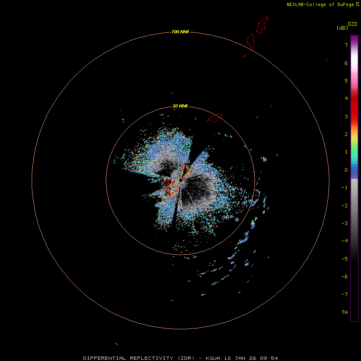Click the 5 value on the colorbar
361x361 pixels.
[x=346, y=81]
